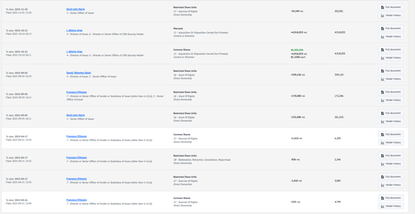This screenshot has width=415, height=214.
Task: Click chart icon for the 2025-04-16 transaction
Action: (383, 206)
